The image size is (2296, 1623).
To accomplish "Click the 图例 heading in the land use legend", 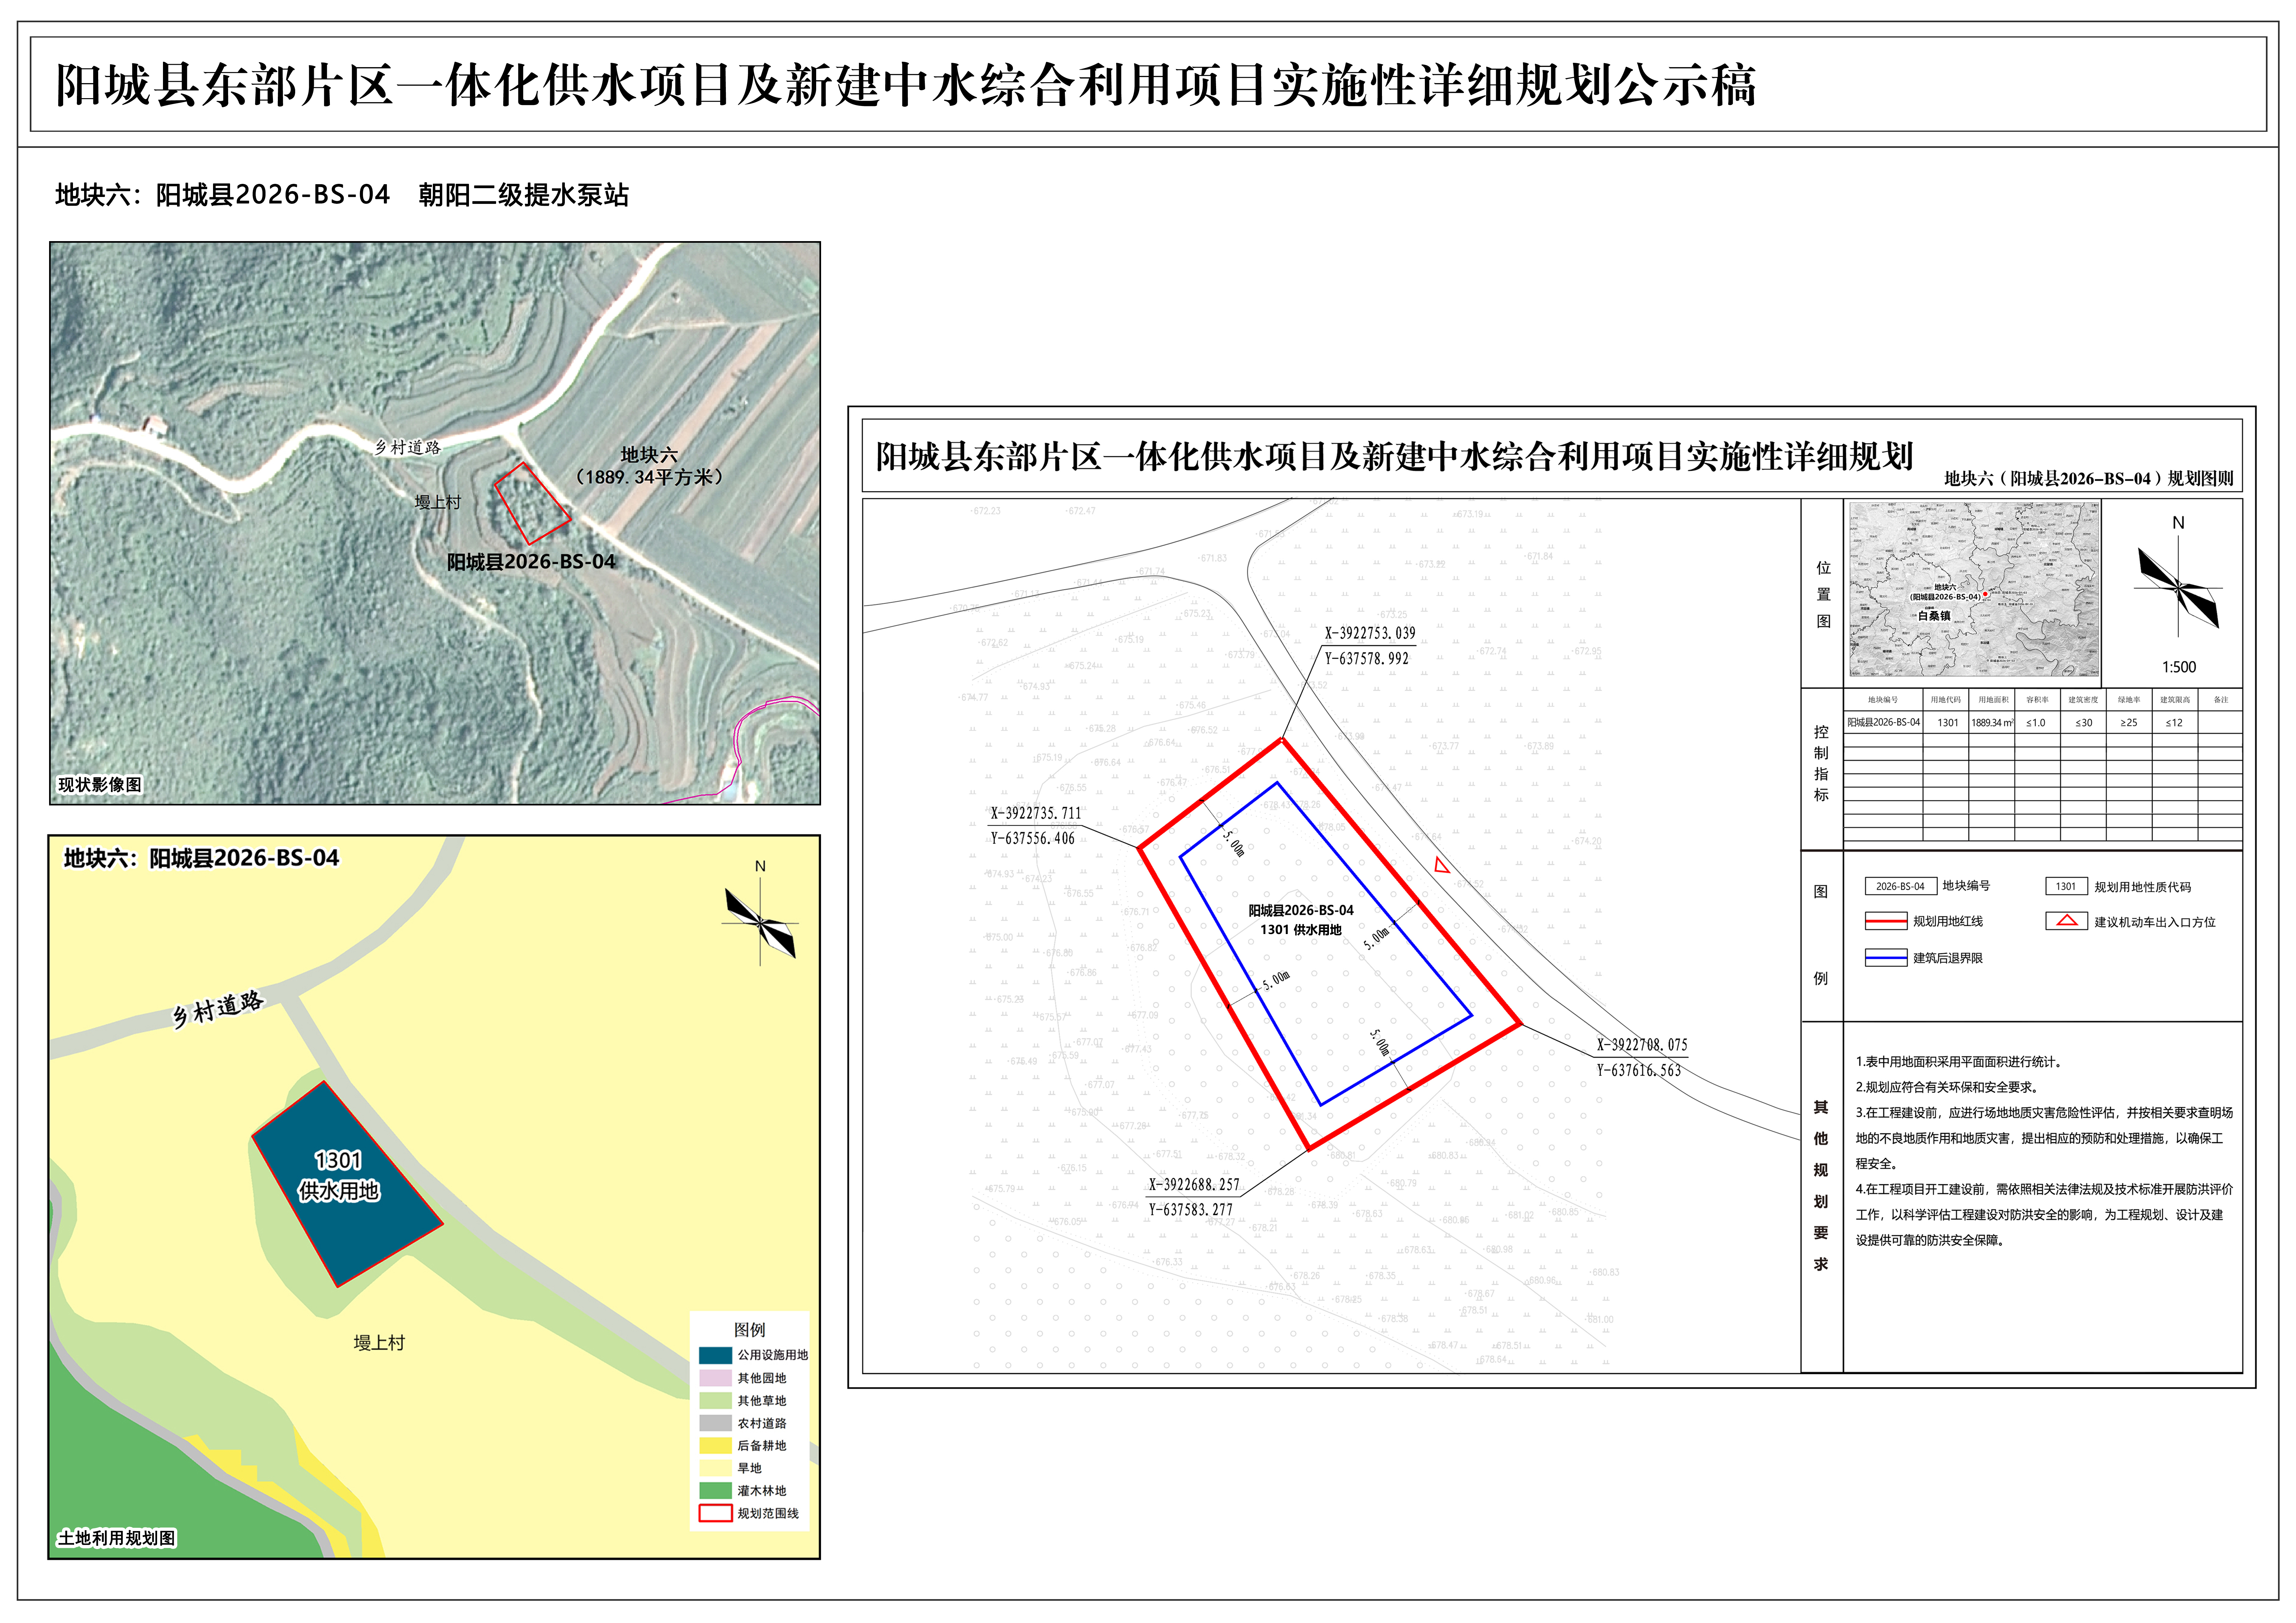I will click(x=750, y=1330).
